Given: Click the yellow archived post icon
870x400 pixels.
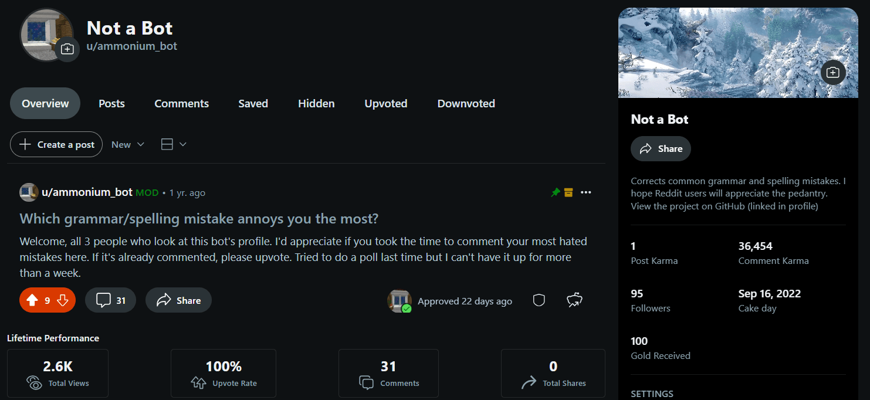Looking at the screenshot, I should point(568,192).
